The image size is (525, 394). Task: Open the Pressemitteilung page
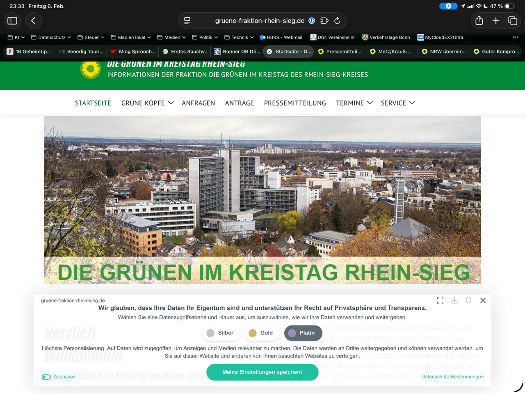coord(295,103)
